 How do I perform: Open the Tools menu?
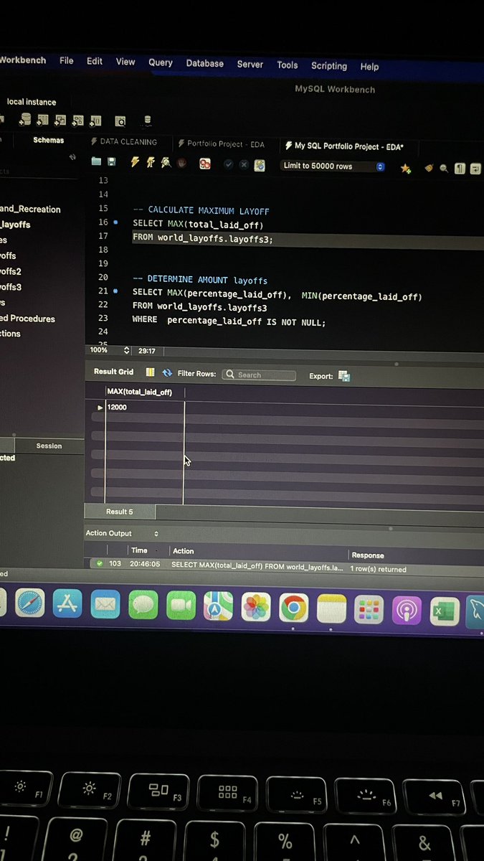(x=288, y=65)
